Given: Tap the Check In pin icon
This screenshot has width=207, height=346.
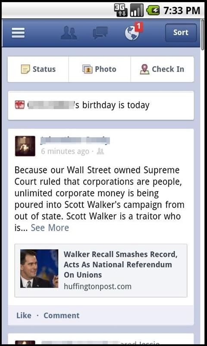Looking at the screenshot, I should (x=144, y=69).
